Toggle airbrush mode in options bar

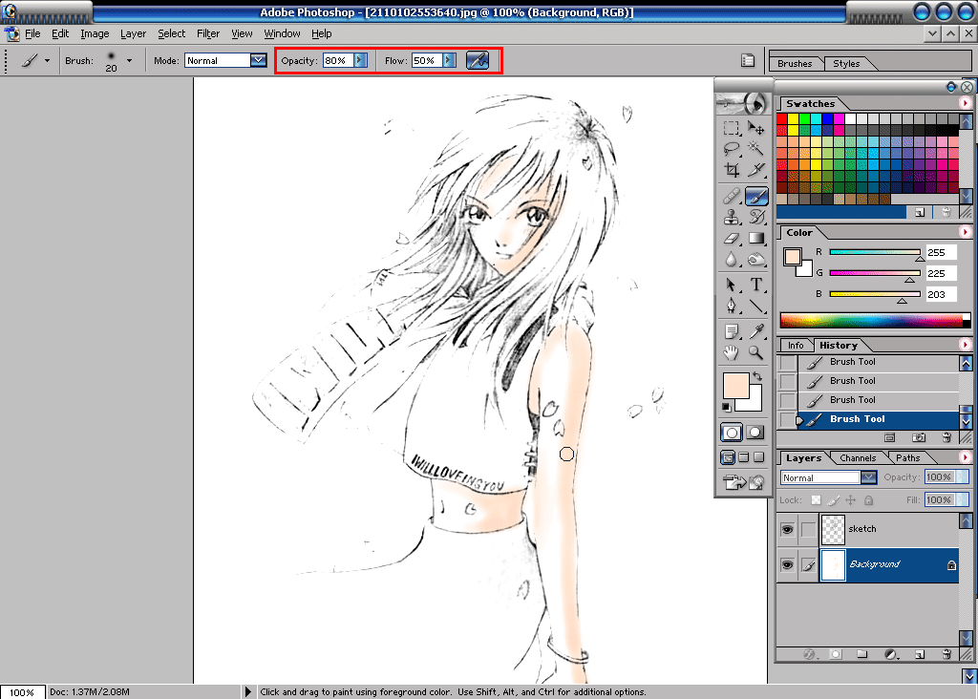click(478, 60)
